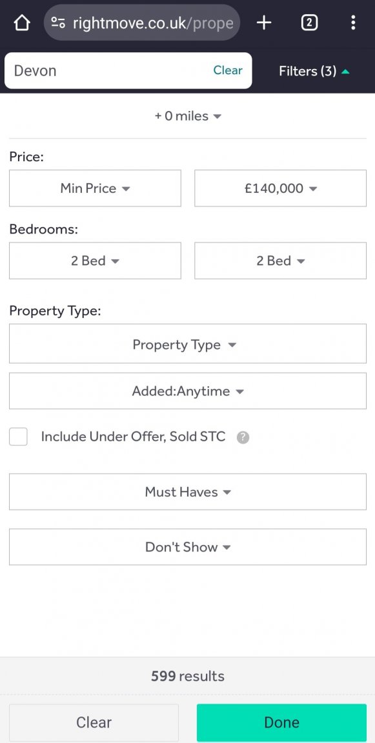Viewport: 375px width, 743px height.
Task: Expand the Must Haves options
Action: pyautogui.click(x=188, y=492)
